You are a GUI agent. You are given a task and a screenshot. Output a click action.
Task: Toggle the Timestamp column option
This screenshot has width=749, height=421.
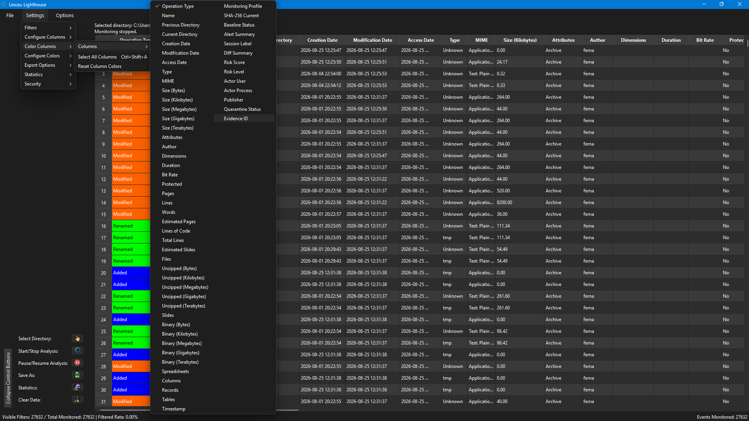point(183,409)
